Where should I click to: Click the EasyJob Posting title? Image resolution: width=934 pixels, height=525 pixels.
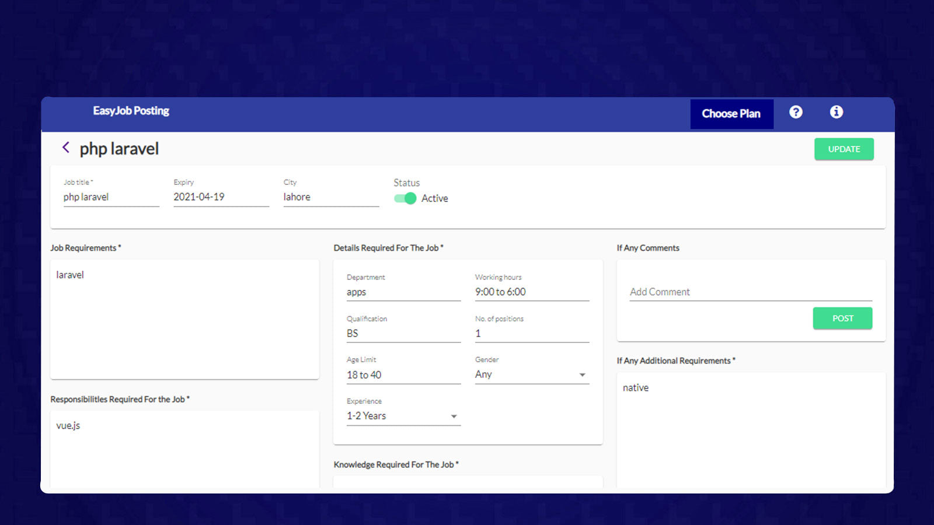click(131, 111)
